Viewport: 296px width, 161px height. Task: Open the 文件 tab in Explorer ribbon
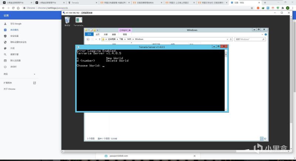pyautogui.click(x=89, y=34)
